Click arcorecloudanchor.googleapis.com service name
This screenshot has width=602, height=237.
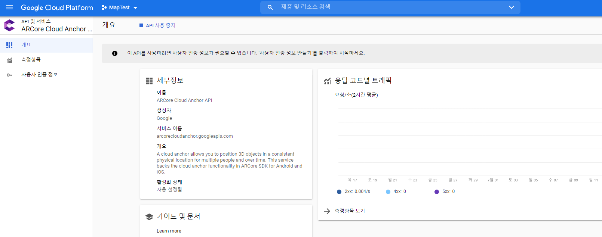(195, 136)
